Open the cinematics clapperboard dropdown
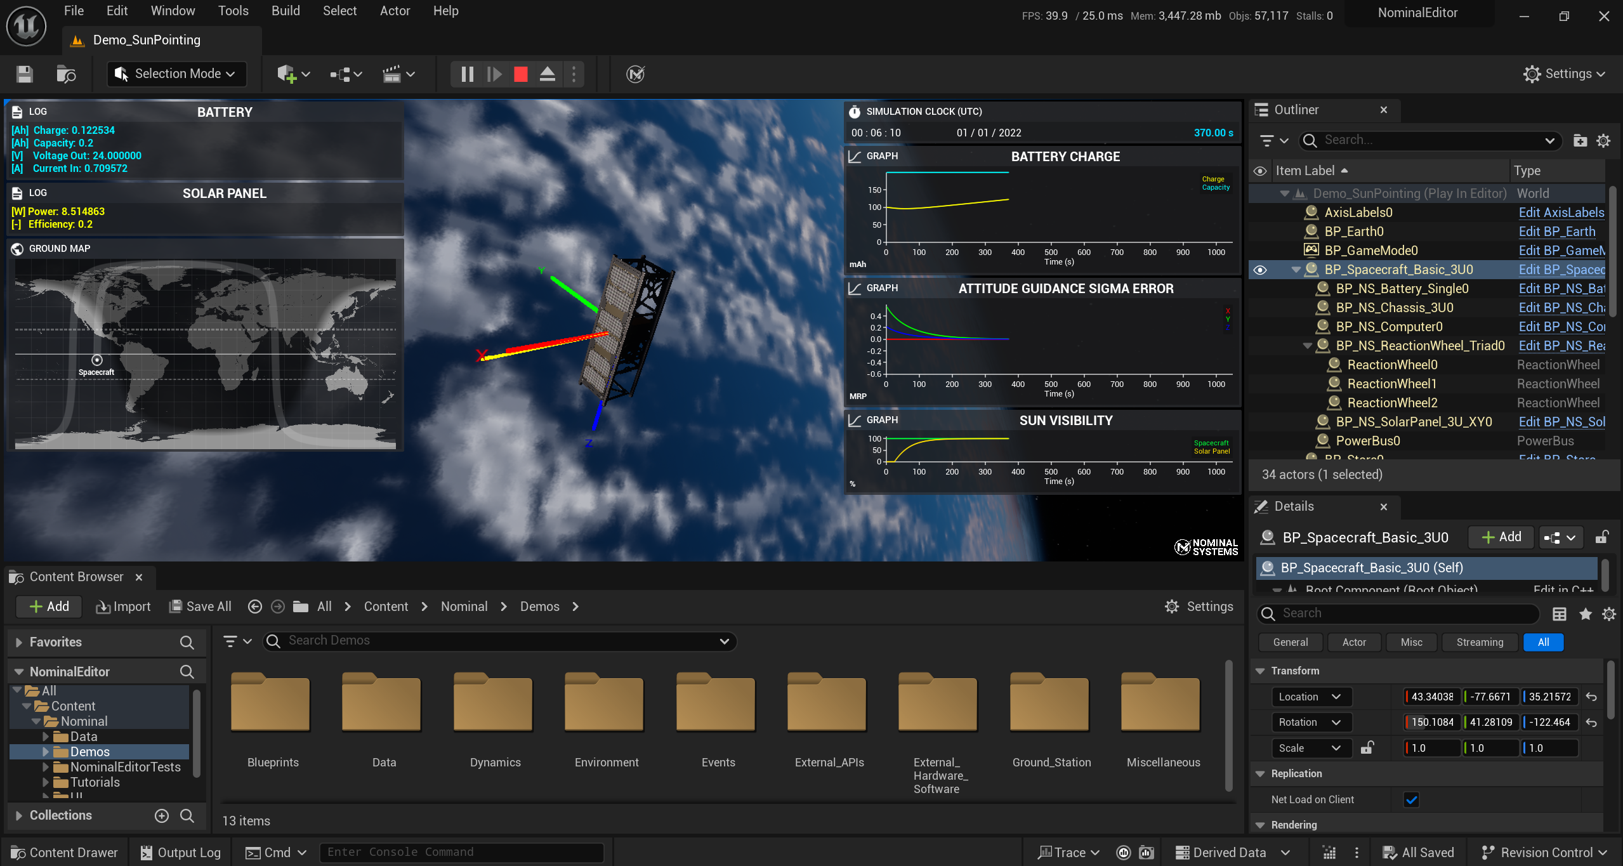 (x=399, y=74)
